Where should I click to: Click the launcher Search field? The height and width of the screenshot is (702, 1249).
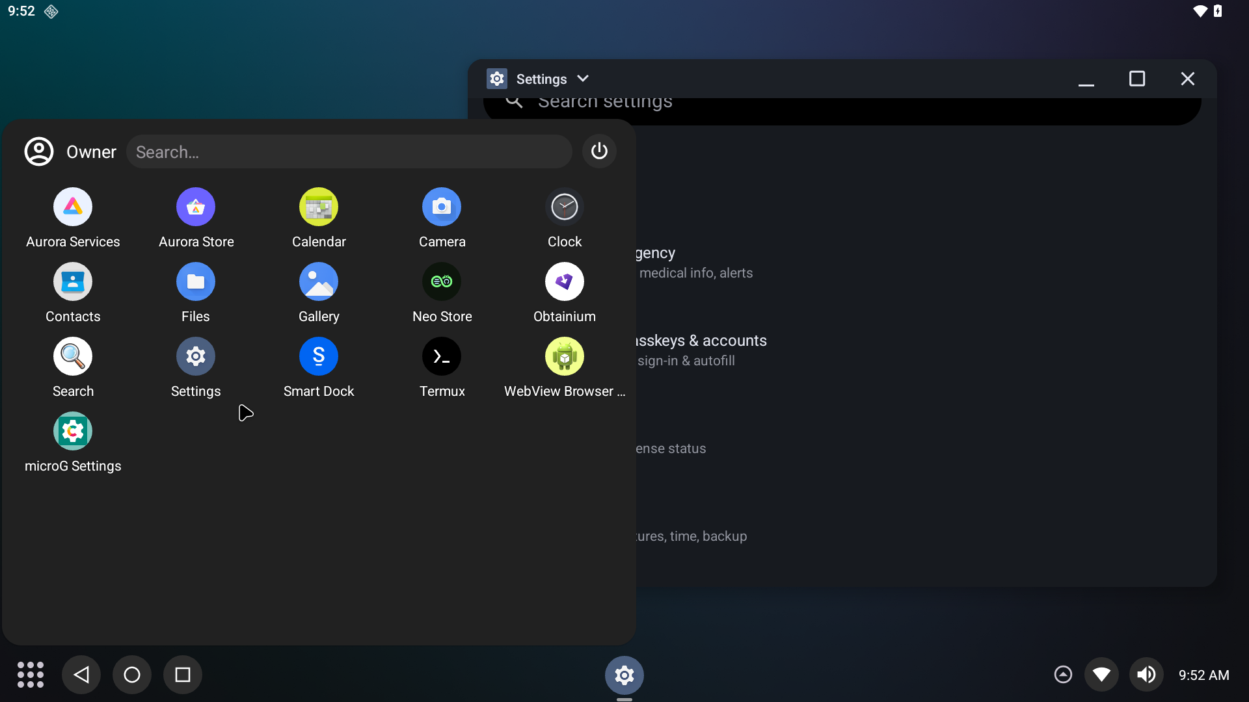tap(349, 152)
